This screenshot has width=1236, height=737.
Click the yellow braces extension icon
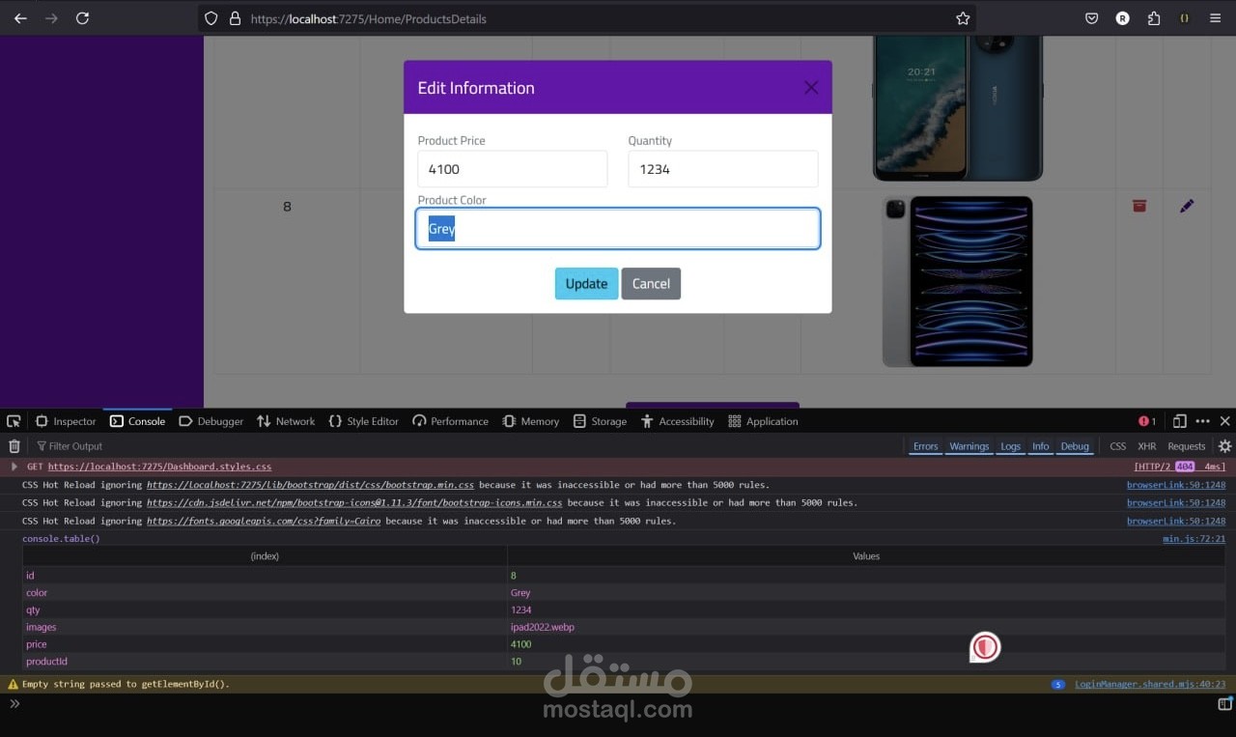pos(1185,18)
